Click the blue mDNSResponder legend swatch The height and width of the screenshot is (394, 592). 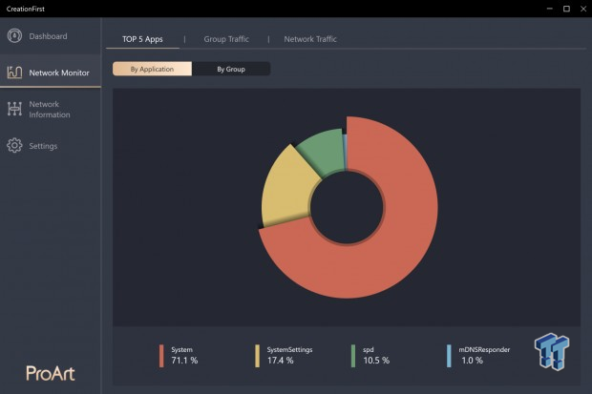click(x=449, y=356)
